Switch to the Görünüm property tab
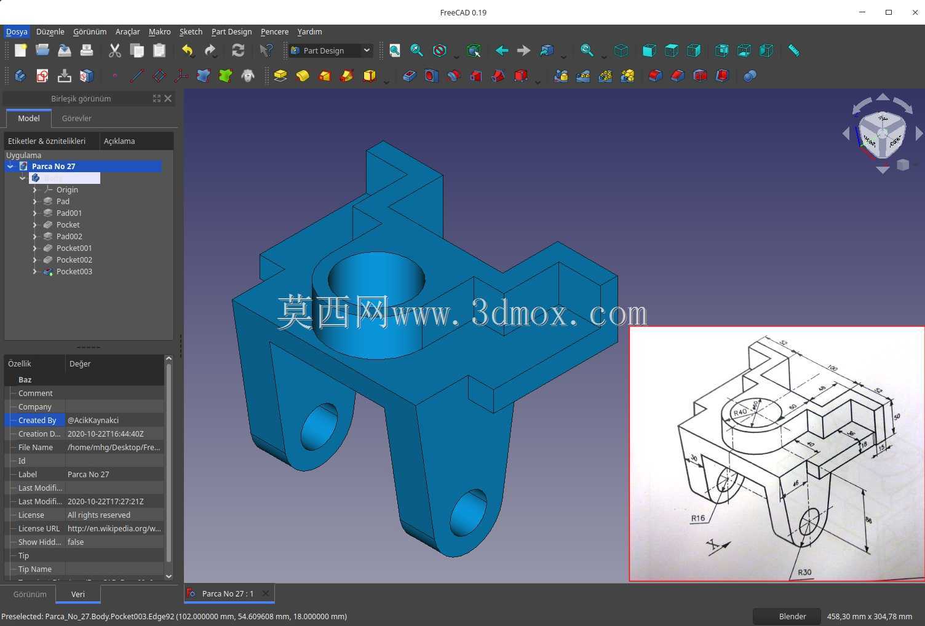The height and width of the screenshot is (626, 925). point(30,594)
